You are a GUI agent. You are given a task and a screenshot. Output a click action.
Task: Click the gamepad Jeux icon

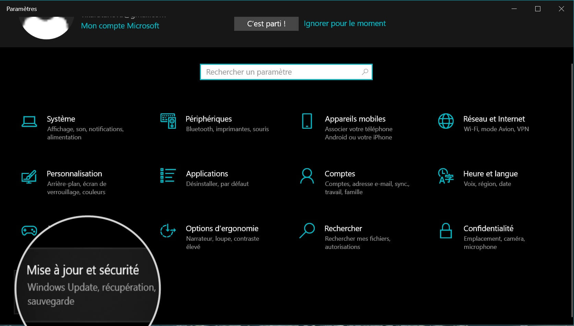(x=29, y=231)
